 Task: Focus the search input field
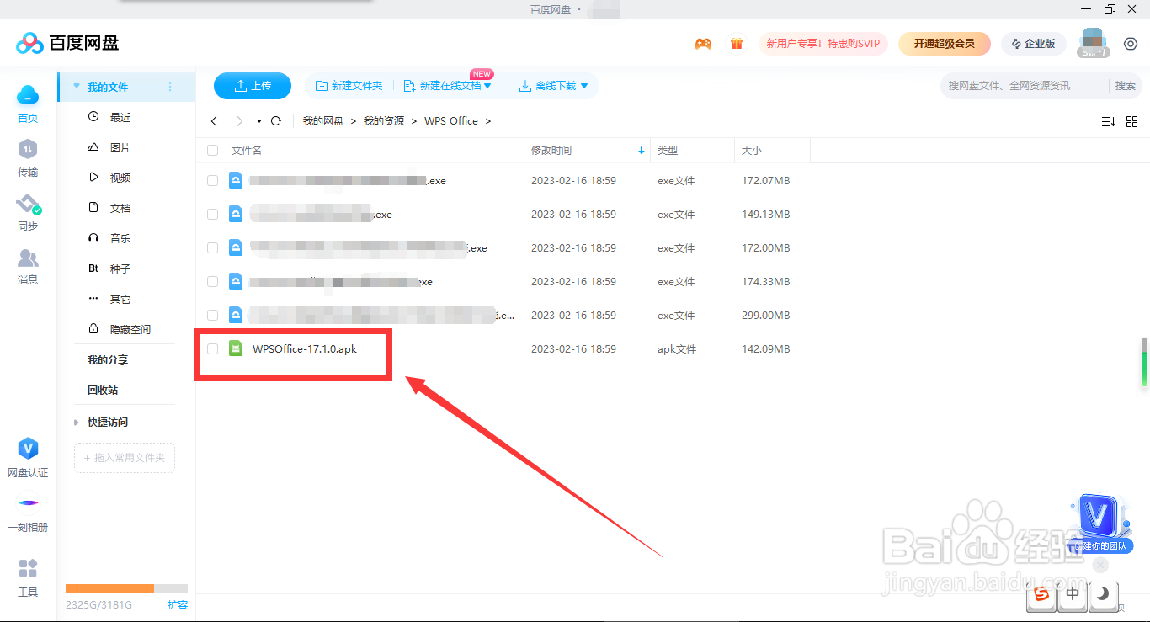(1025, 85)
